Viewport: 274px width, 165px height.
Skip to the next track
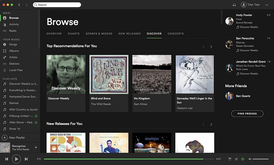[x=26, y=159]
